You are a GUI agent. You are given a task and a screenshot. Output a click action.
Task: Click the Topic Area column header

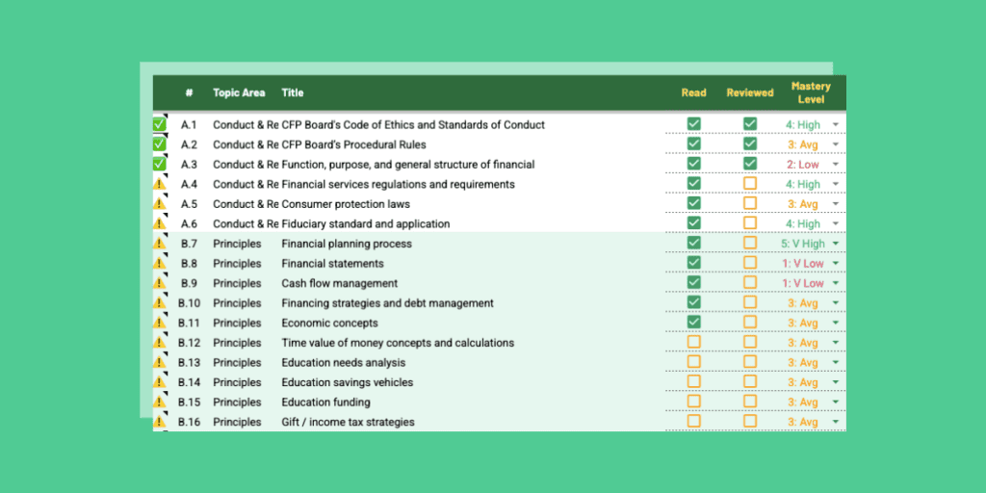click(x=239, y=92)
